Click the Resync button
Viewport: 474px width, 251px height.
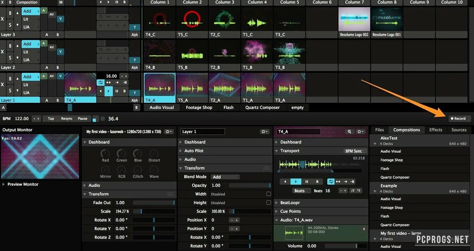(x=67, y=119)
